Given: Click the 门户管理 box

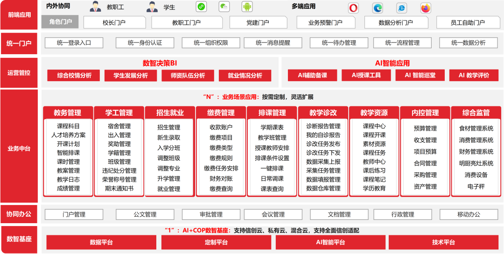Looking at the screenshot, I should click(74, 214).
